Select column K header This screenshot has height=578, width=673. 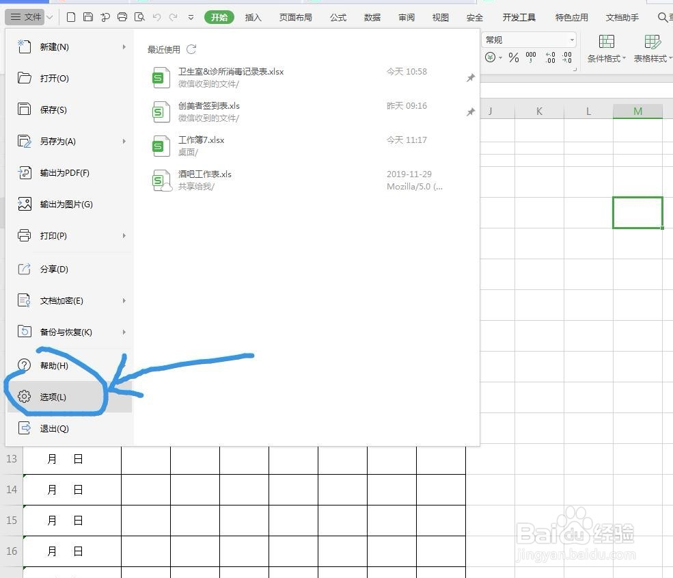pyautogui.click(x=539, y=111)
